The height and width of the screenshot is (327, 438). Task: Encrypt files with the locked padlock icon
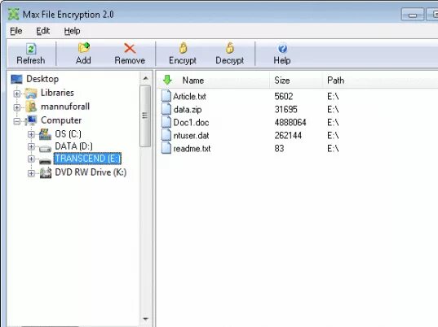pyautogui.click(x=183, y=48)
